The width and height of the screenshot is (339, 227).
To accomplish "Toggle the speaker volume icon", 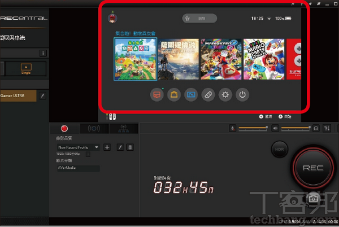I will click(275, 129).
